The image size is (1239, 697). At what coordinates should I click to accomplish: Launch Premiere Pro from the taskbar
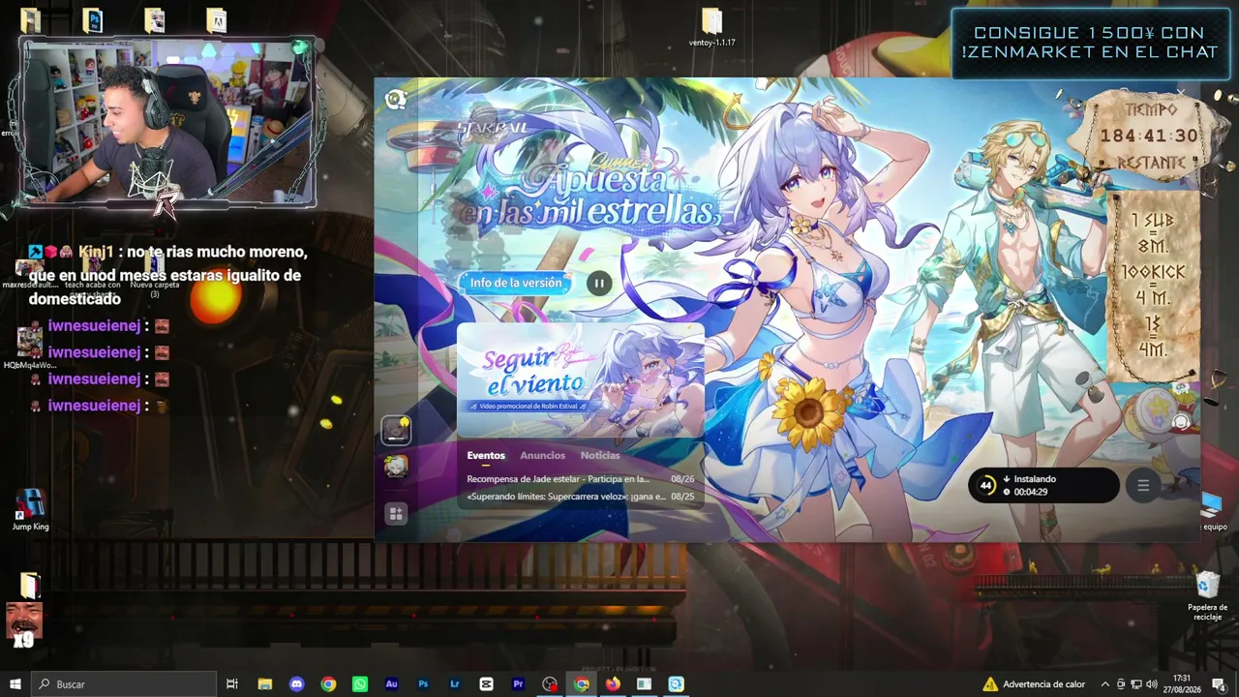coord(518,684)
